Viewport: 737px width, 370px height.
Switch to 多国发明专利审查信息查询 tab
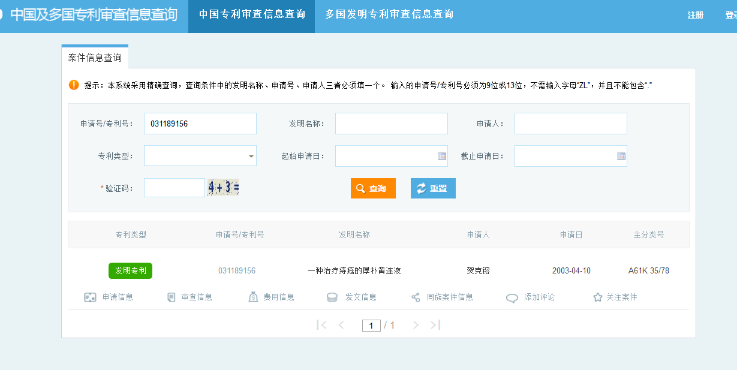tap(389, 14)
